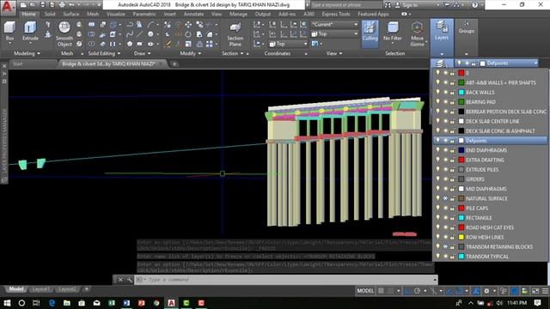
Task: Click the cyan swatch of TRANSOM TYPICAL layer
Action: click(x=461, y=256)
